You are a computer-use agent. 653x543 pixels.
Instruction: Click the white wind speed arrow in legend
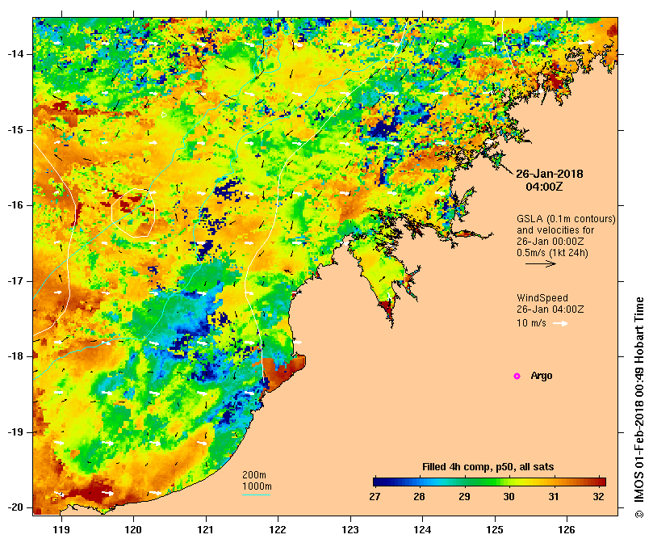point(560,323)
